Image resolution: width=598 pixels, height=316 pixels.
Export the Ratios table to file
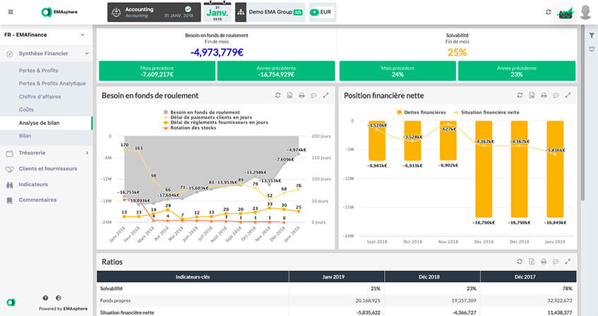531,262
